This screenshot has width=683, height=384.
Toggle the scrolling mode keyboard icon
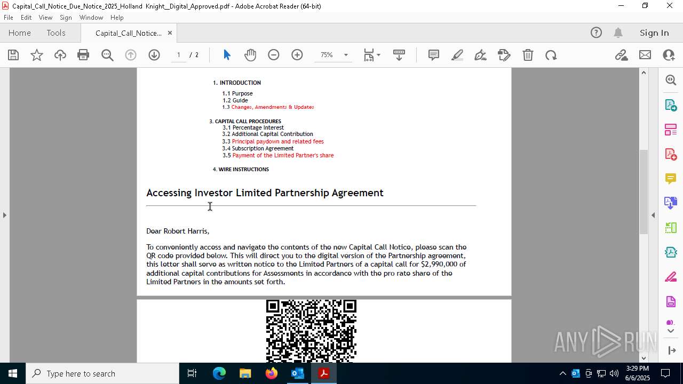tap(399, 55)
